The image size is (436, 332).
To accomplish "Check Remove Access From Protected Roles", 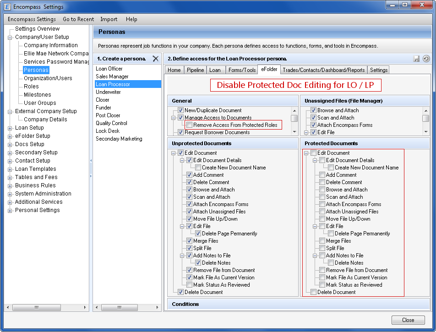I will click(189, 125).
